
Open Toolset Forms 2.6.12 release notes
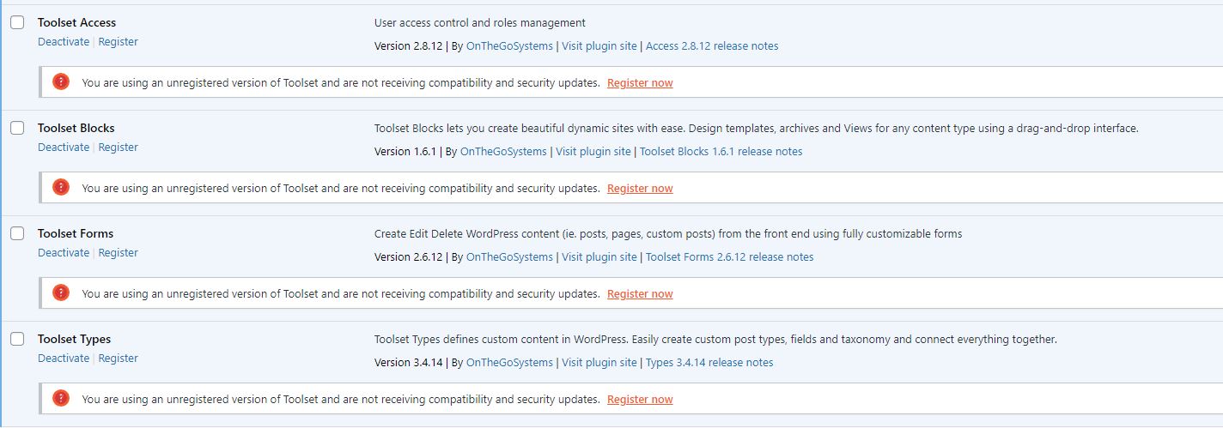[x=729, y=257]
